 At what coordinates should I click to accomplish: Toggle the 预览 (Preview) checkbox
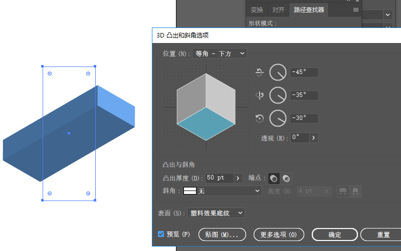click(161, 234)
